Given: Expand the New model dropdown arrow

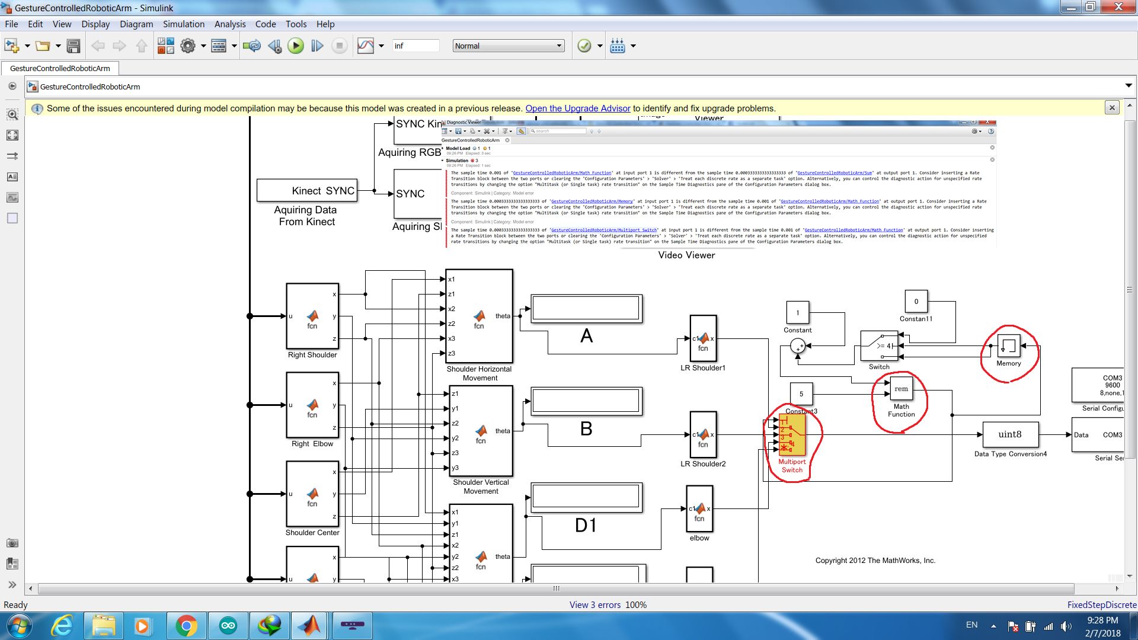Looking at the screenshot, I should pos(27,46).
